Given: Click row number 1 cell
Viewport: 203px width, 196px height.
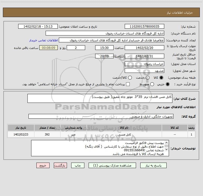Looking at the screenshot, I should point(191,134).
